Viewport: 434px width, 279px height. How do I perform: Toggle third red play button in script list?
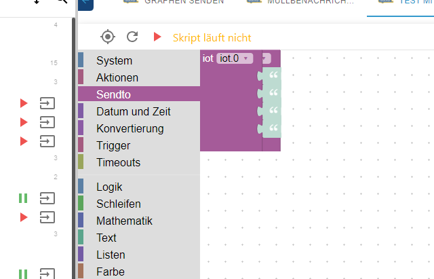pyautogui.click(x=24, y=141)
